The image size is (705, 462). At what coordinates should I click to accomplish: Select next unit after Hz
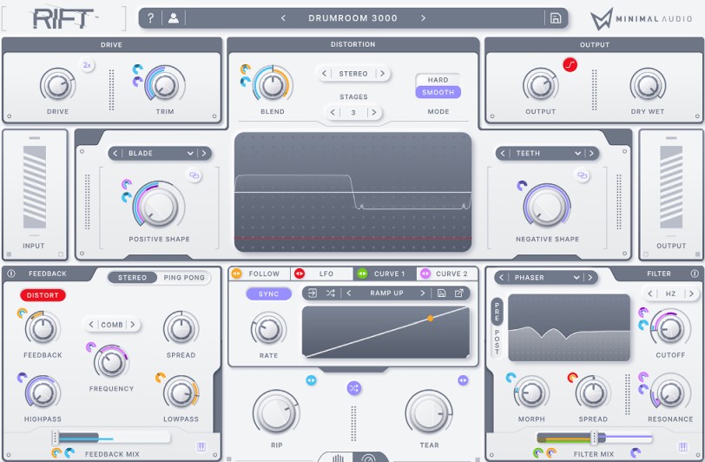pos(691,294)
